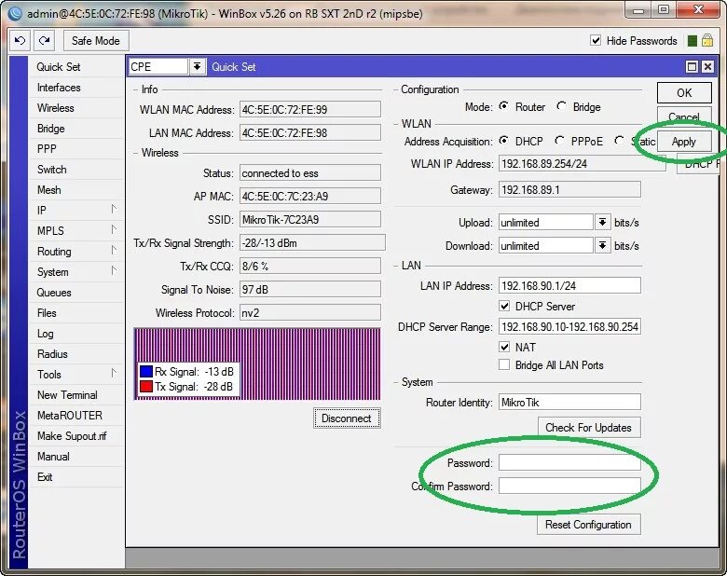Click the red Tx Signal swatch
Screen dimensions: 727x576
(146, 386)
